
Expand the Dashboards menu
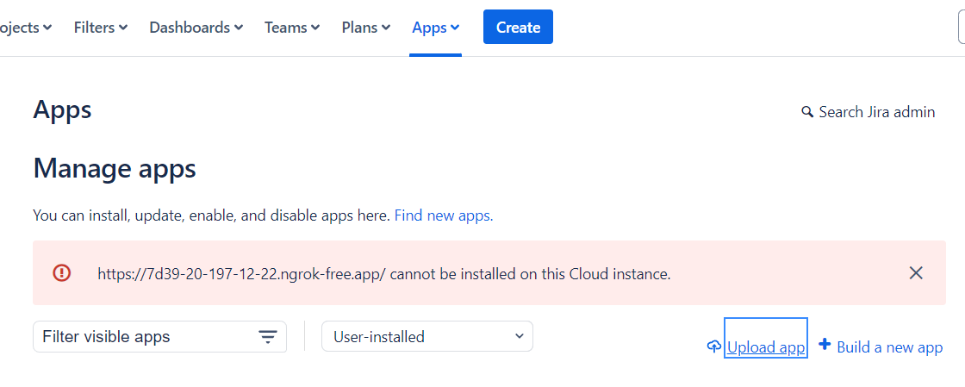(x=196, y=28)
